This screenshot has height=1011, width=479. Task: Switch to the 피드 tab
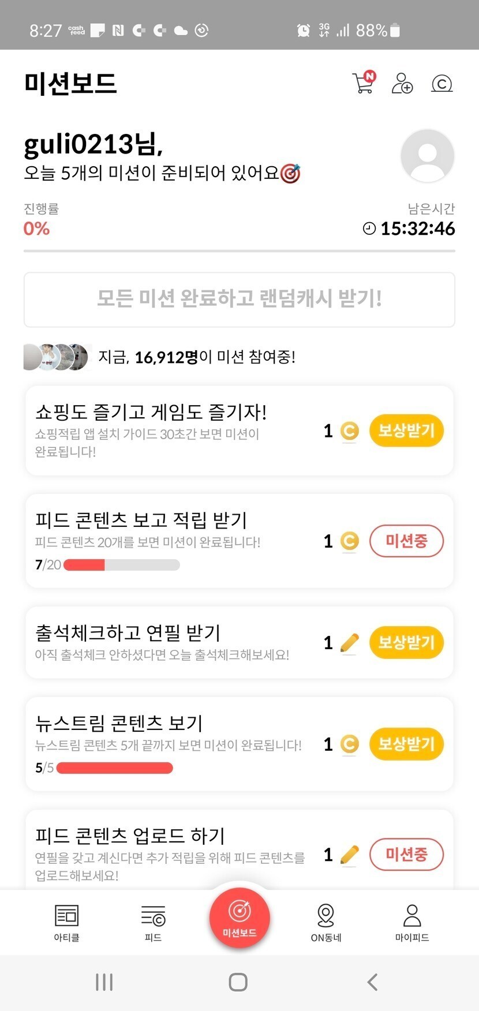click(x=153, y=922)
